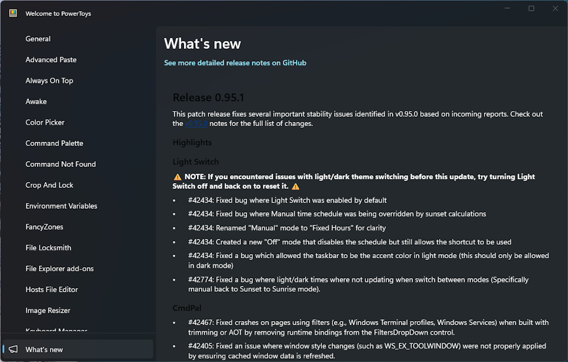Open detailed release notes on GitHub link
The image size is (568, 362).
[x=235, y=63]
